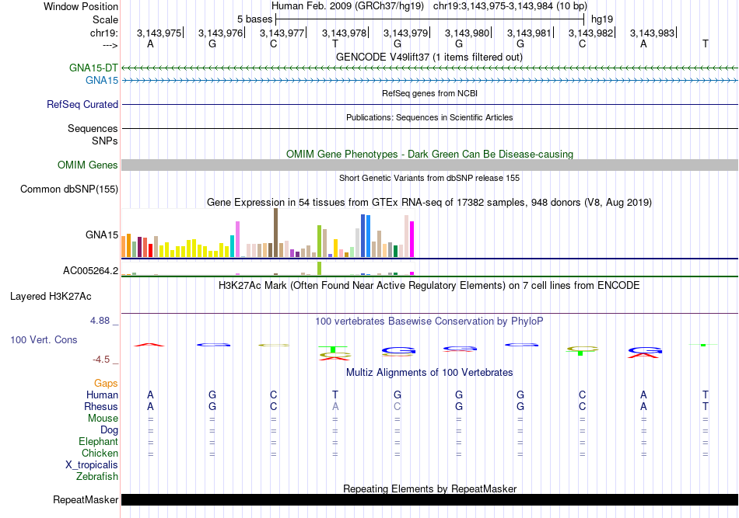739x518 pixels.
Task: Click the green GNA15-DT arrowed transcript line
Action: tap(429, 68)
